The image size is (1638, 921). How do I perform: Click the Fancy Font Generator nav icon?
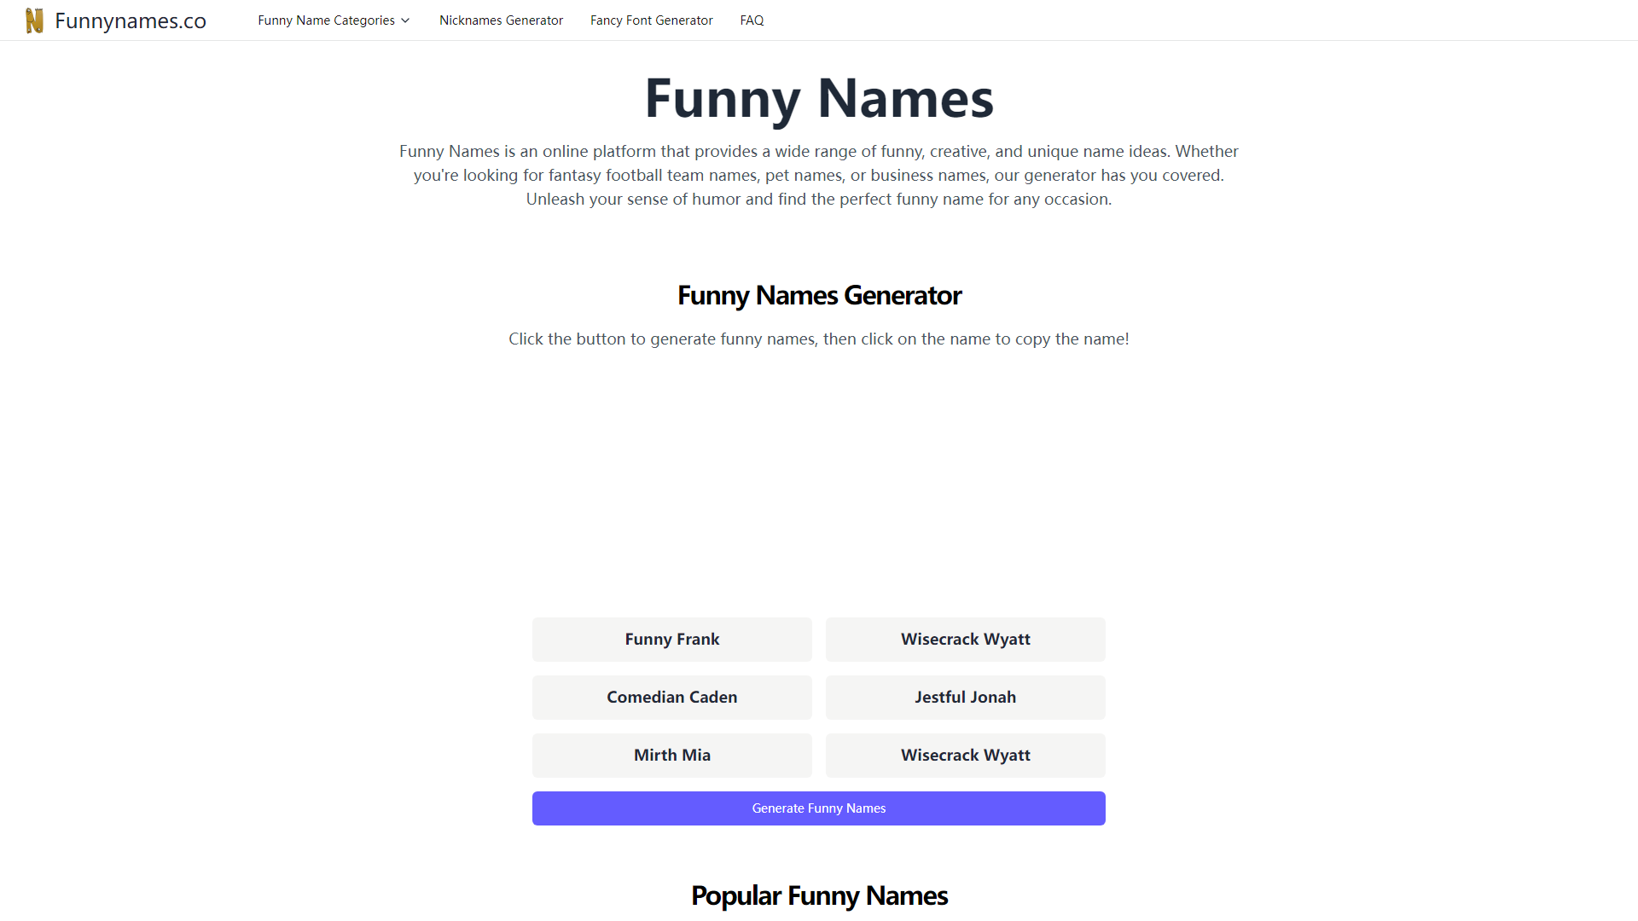tap(653, 20)
